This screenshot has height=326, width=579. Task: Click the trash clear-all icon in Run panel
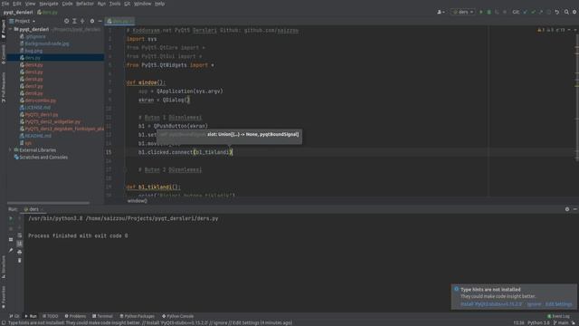(x=20, y=261)
